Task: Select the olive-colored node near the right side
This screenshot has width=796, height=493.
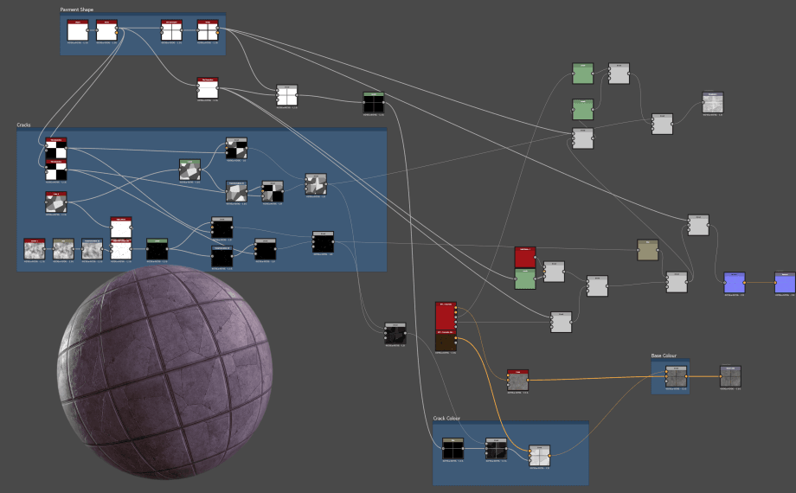Action: pos(648,250)
